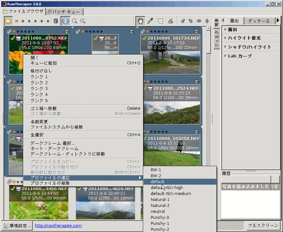Choose ダークフレーム 選択... entry
This screenshot has width=283, height=232.
(x=83, y=143)
